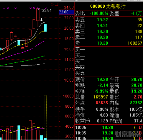This screenshot has width=143, height=140.
Task: Click the magenta X marker above 23.84 candle
Action: point(38,8)
